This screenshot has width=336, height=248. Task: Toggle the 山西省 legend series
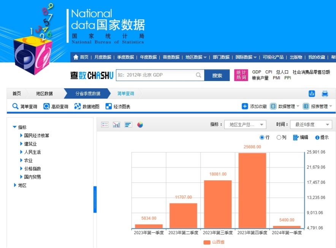(x=214, y=242)
